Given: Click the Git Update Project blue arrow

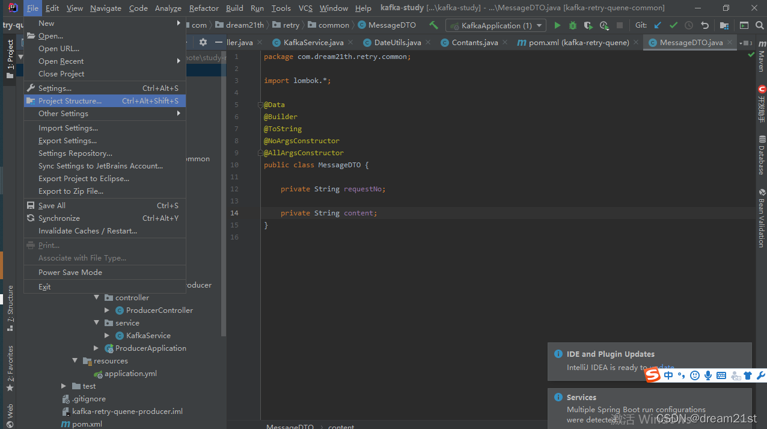Looking at the screenshot, I should point(658,25).
